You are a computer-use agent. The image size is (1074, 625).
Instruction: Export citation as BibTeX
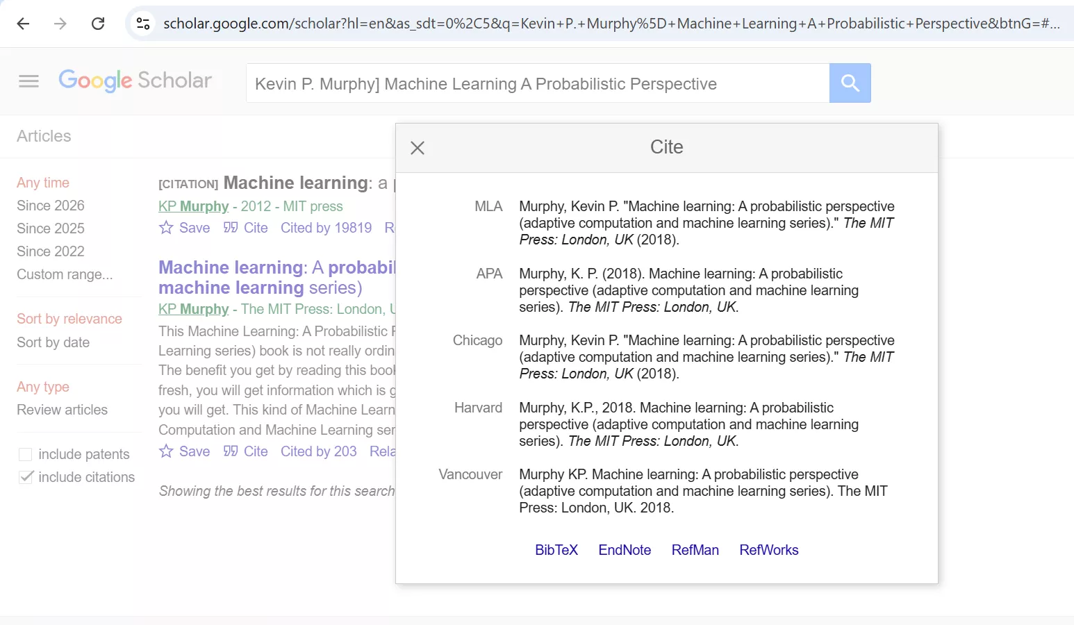pos(556,549)
